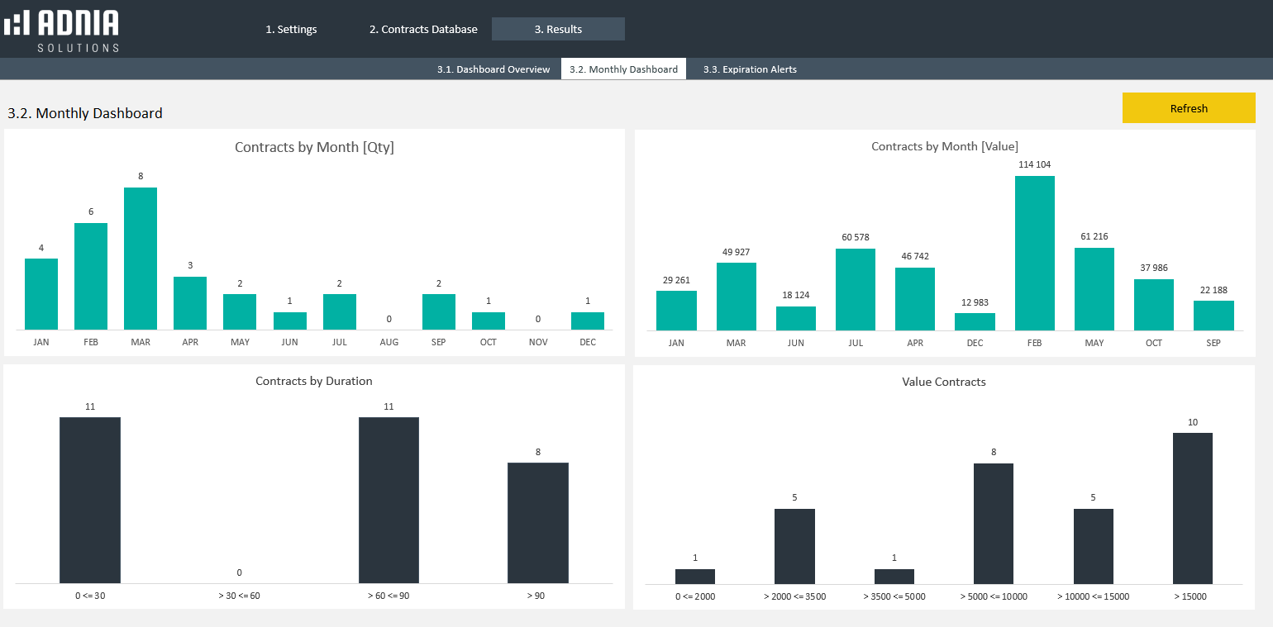Go to 3.3. Expiration Alerts sub-tab
The image size is (1273, 627).
(x=750, y=69)
